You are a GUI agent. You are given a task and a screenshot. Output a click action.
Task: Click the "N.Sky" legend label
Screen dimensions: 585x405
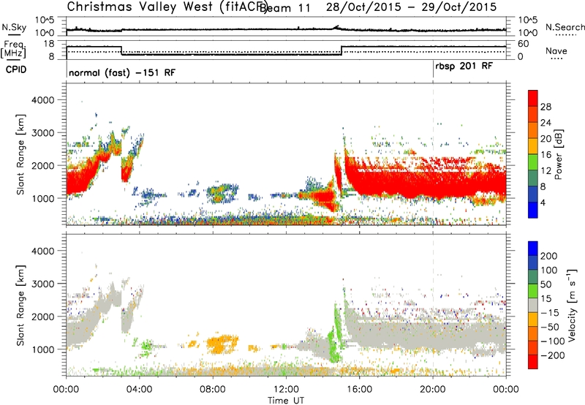point(14,27)
